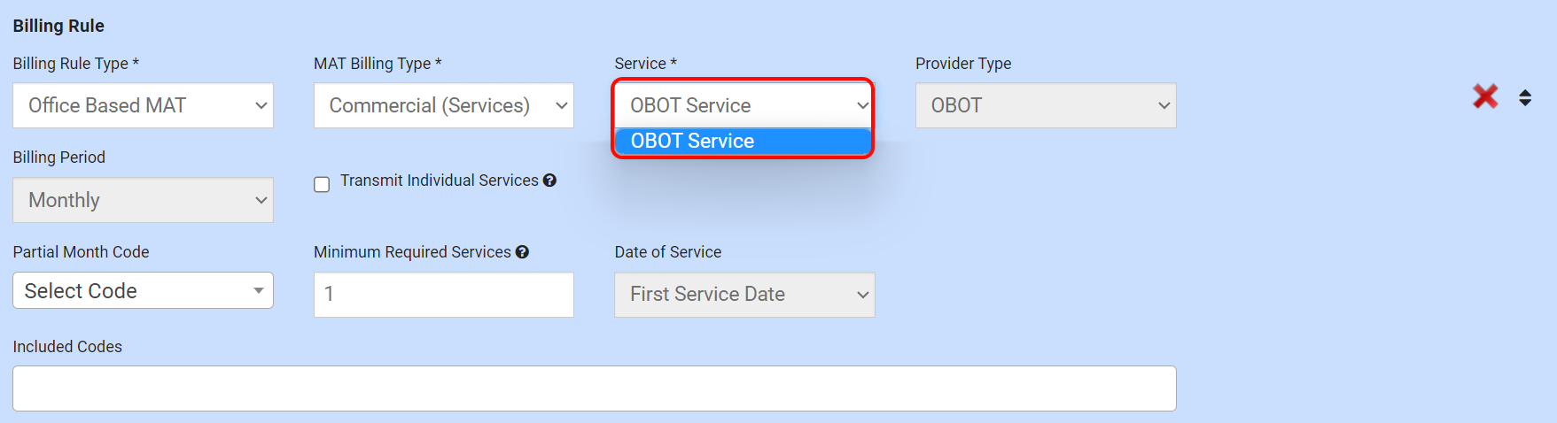Click the up-down reorder arrows icon
This screenshot has height=423, width=1557.
(x=1525, y=97)
